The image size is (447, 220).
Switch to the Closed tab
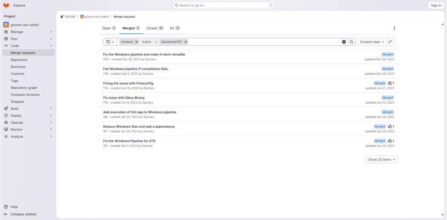pos(155,28)
